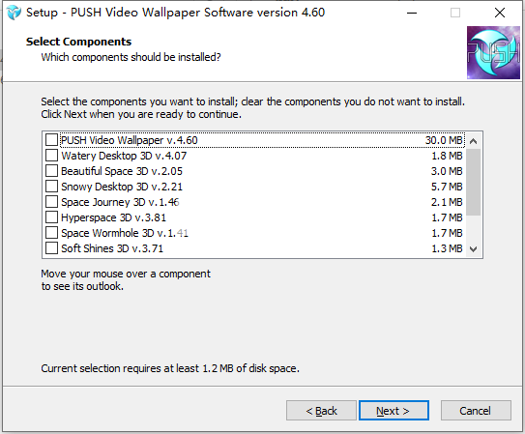Enable Watery Desktop 3D v.4.07 checkbox

(51, 156)
